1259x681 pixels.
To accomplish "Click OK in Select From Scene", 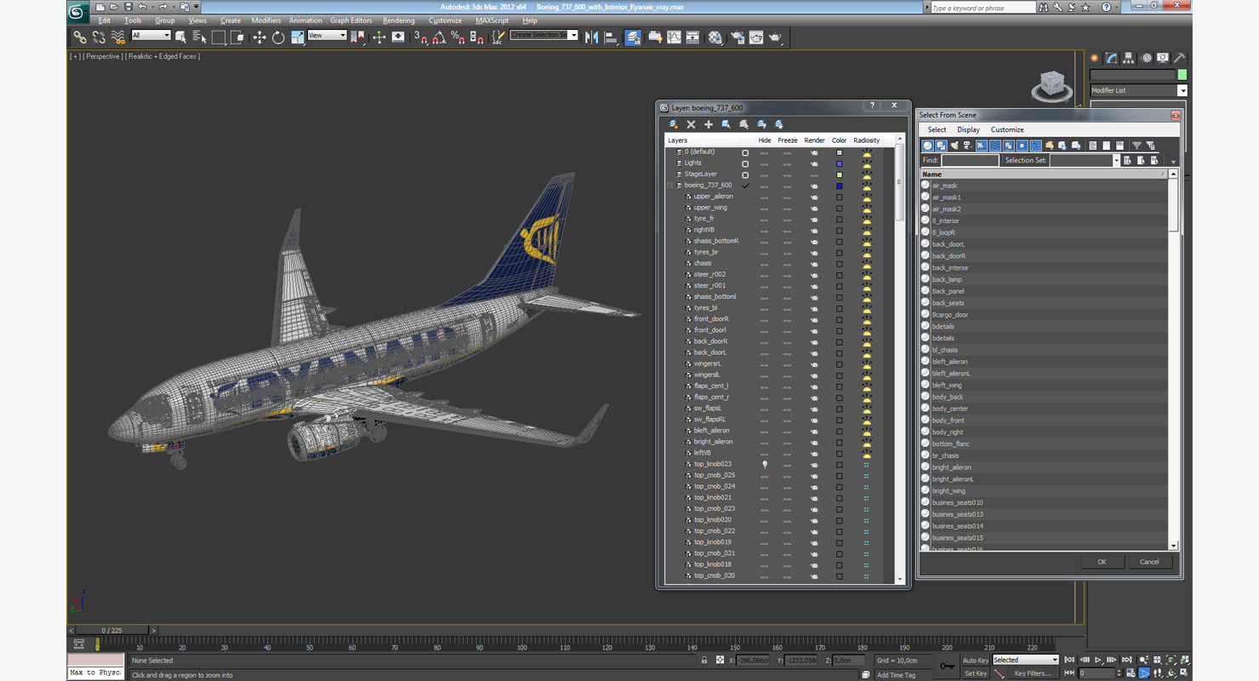I will click(x=1102, y=562).
